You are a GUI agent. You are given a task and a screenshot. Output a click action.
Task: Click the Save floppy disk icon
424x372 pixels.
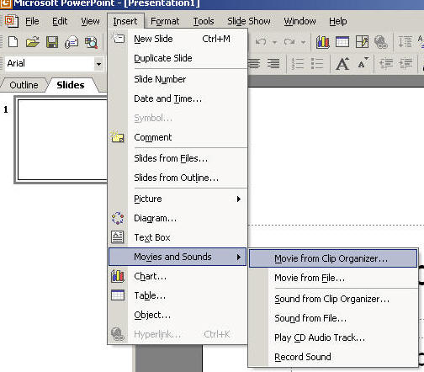pyautogui.click(x=52, y=42)
